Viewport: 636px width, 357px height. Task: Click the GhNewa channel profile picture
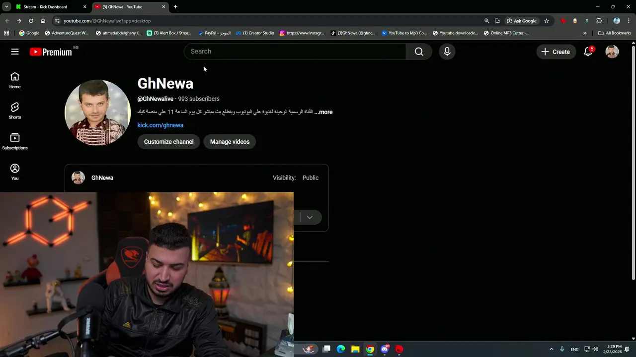[98, 113]
